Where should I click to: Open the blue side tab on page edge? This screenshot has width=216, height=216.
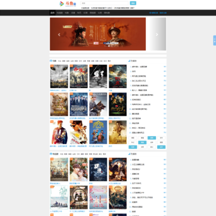(215, 40)
